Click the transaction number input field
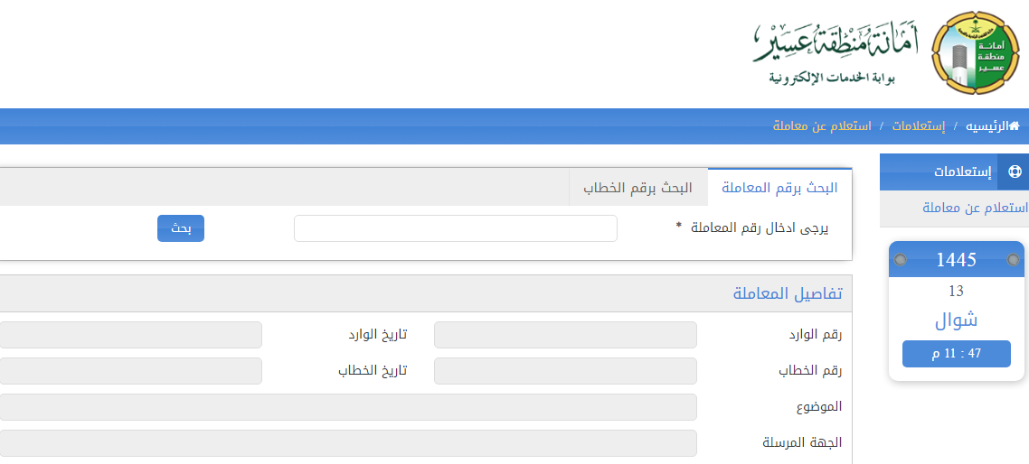The width and height of the screenshot is (1029, 464). point(456,228)
